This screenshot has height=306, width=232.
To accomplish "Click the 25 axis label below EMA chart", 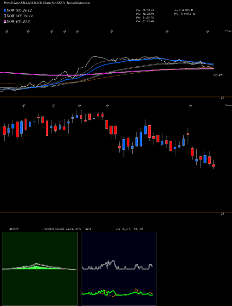I will pos(222,98).
